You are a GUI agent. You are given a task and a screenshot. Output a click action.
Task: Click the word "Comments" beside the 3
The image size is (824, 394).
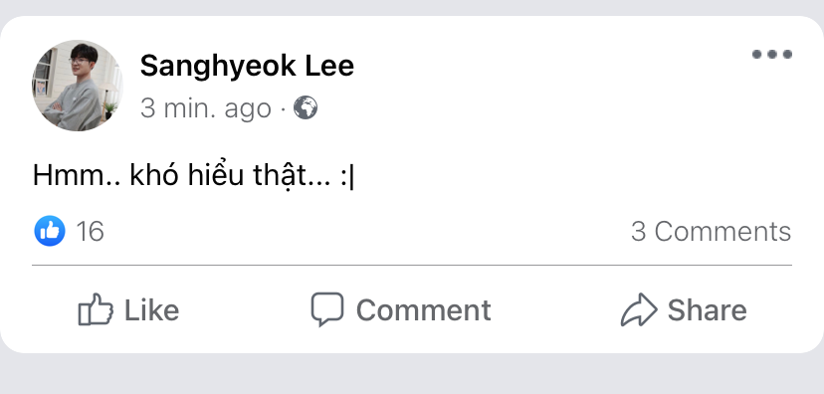722,231
